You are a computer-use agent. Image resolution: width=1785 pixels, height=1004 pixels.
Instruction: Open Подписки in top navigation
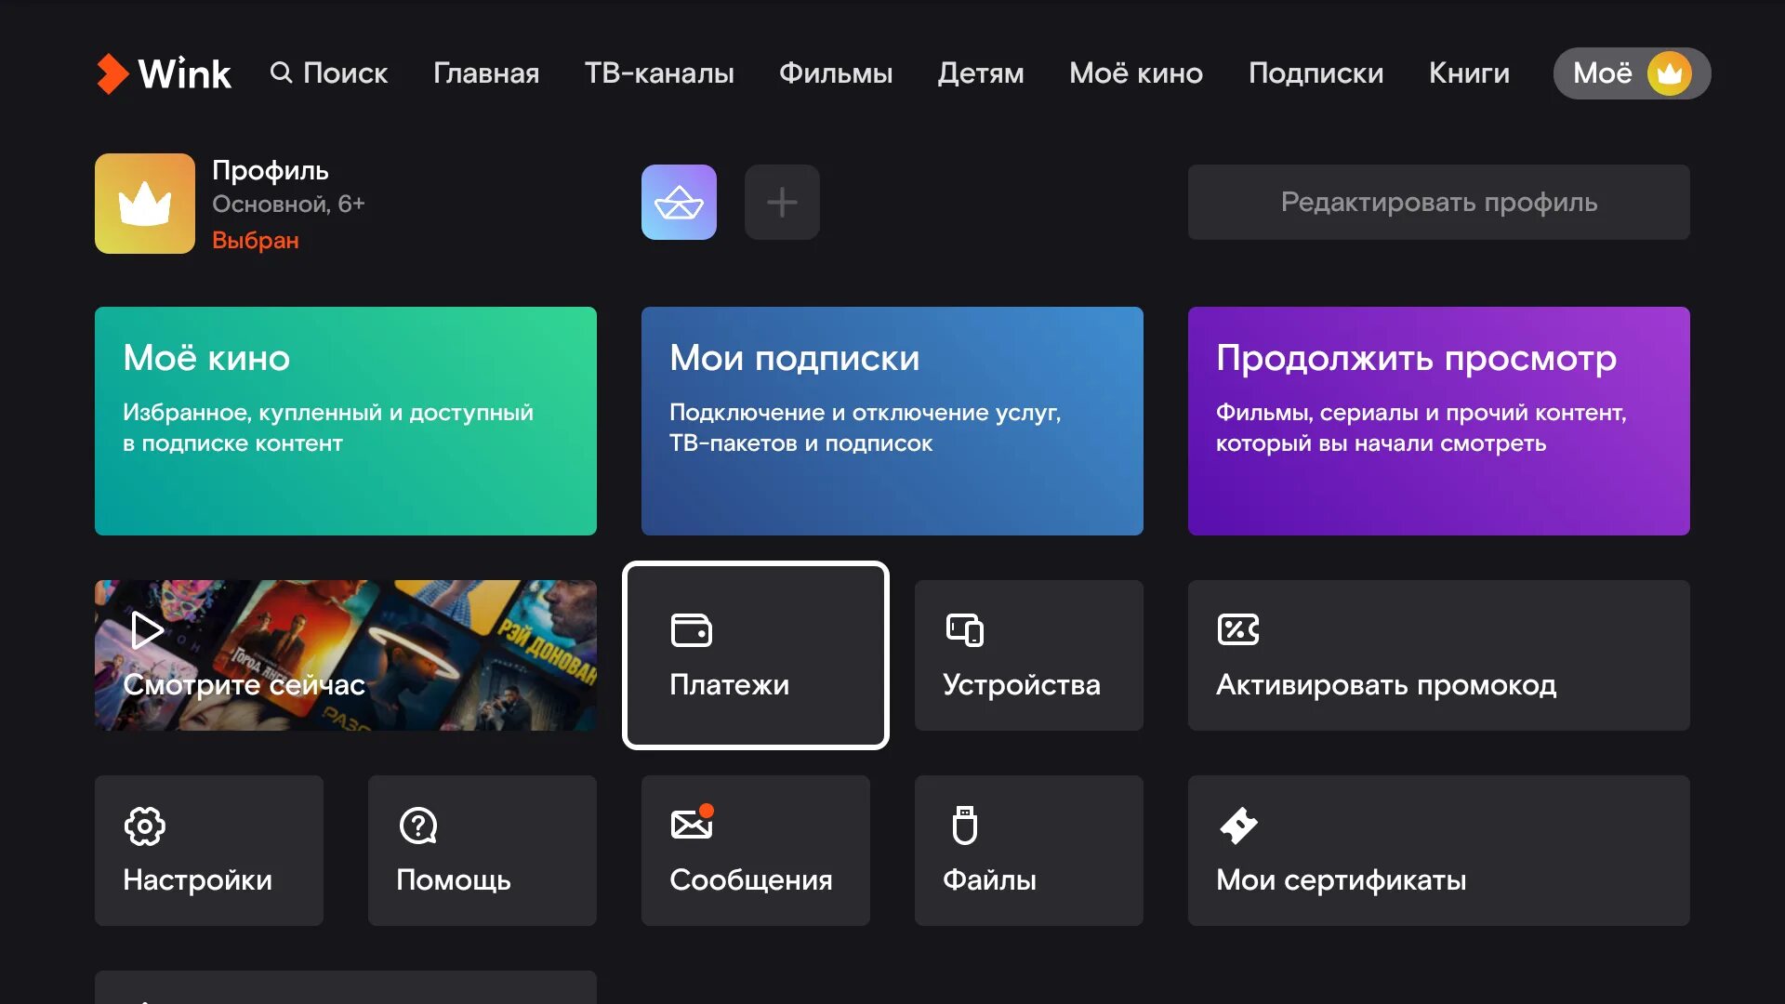click(1316, 73)
